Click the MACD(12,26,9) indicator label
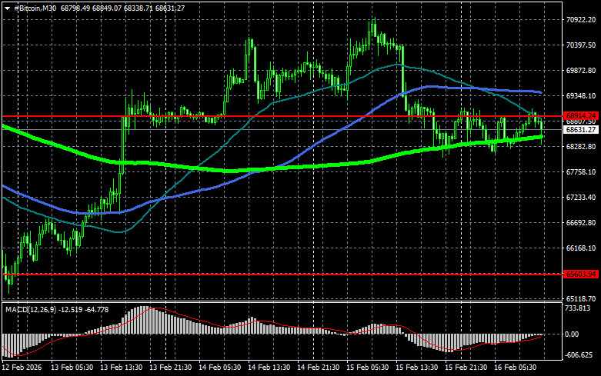The height and width of the screenshot is (376, 601). (x=30, y=309)
